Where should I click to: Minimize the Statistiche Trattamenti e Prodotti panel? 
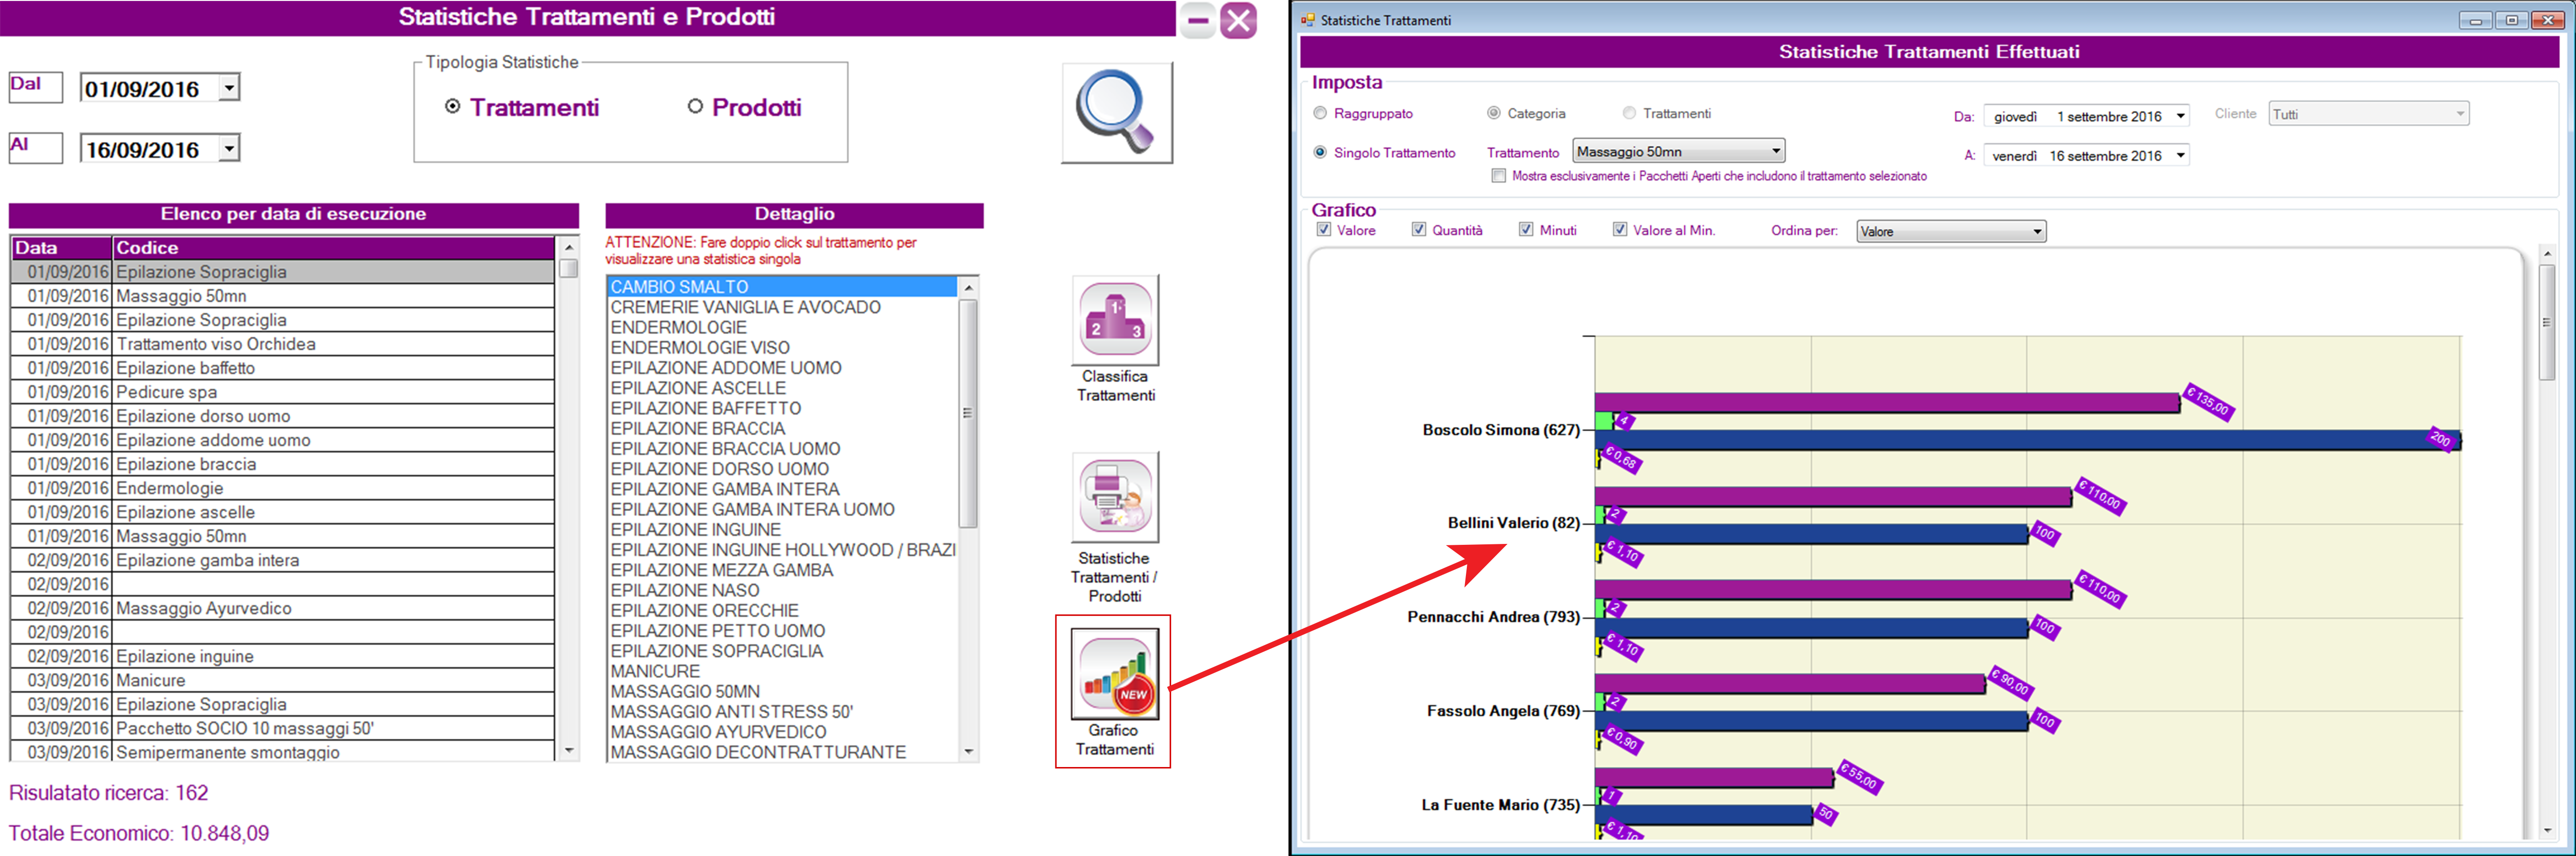pos(1197,20)
